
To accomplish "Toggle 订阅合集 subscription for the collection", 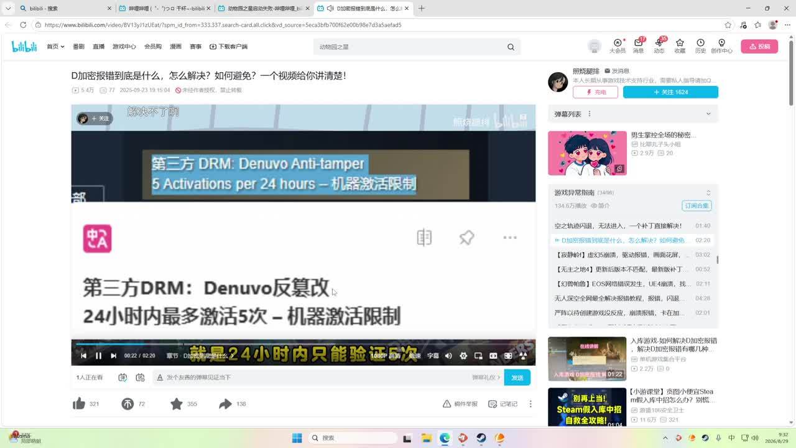I will [x=696, y=205].
